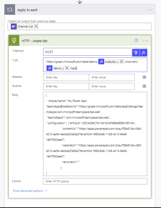Click inside the Body JSON field
Viewport: 161px width, 208px height.
(x=95, y=134)
